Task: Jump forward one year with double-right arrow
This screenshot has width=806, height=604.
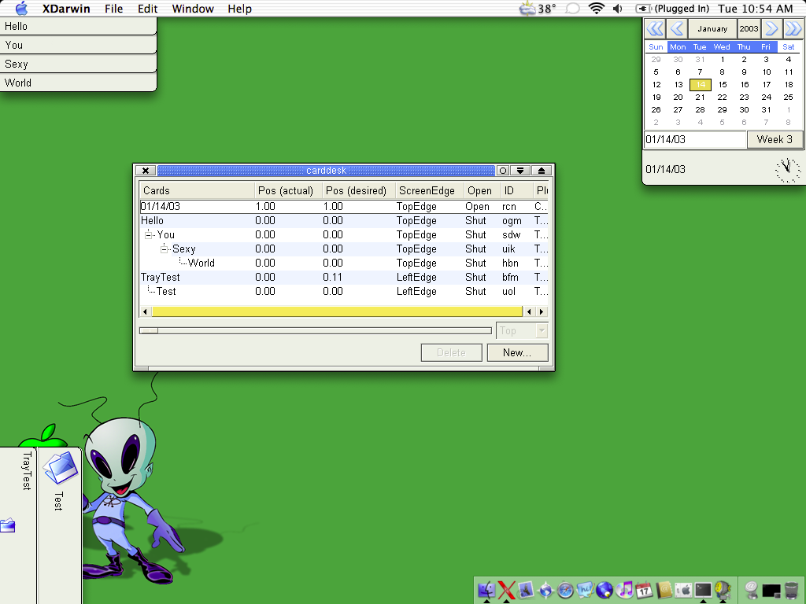Action: click(x=793, y=29)
